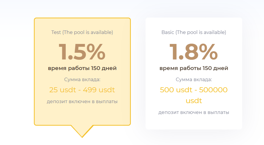Click 'время работы 150 дней' in Basic card
The width and height of the screenshot is (264, 145).
click(194, 68)
